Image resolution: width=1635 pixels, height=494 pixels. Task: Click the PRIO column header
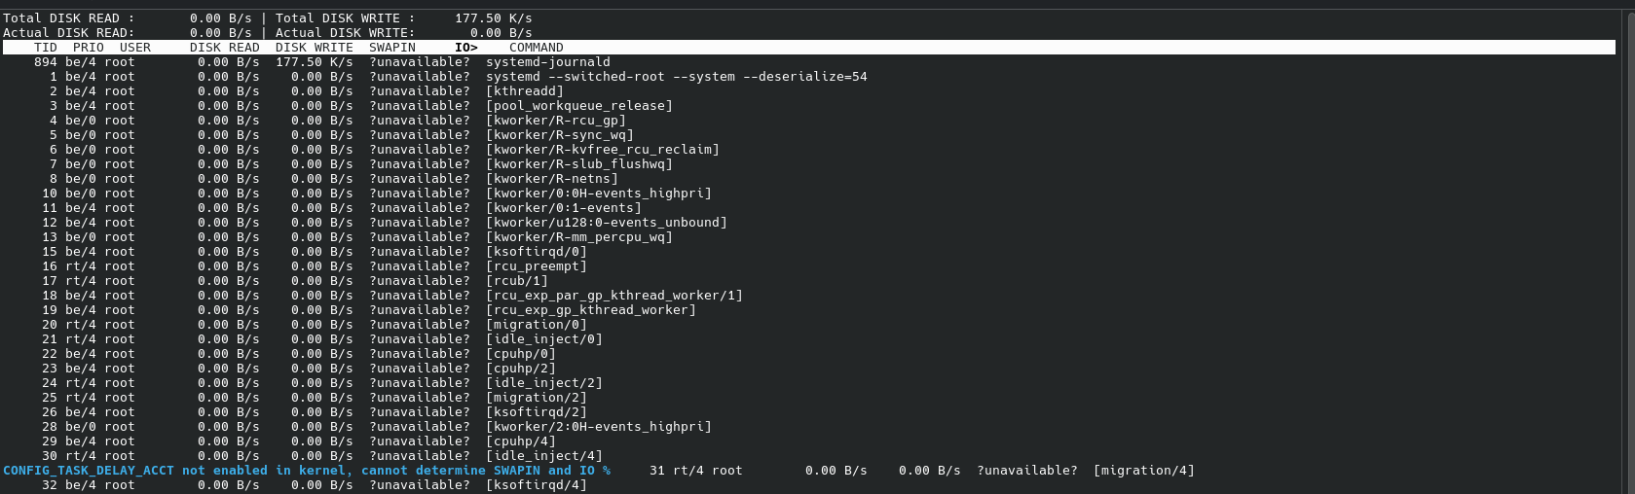[x=89, y=48]
